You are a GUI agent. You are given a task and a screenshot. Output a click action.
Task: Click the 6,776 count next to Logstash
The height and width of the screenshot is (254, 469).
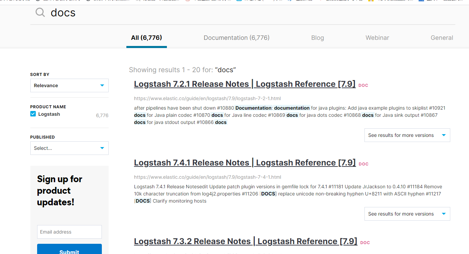click(102, 115)
